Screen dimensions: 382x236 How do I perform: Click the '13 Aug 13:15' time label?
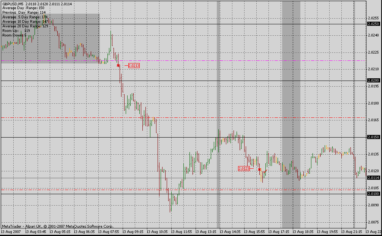pos(206,231)
